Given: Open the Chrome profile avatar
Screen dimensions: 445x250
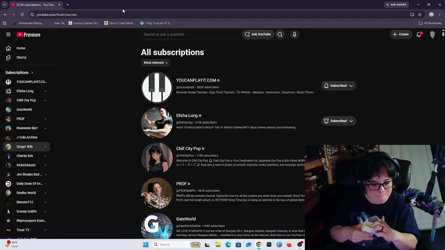Looking at the screenshot, I should tap(431, 15).
